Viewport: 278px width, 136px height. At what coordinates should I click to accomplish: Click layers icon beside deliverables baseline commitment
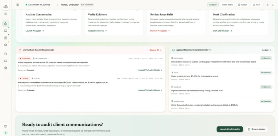tap(172, 58)
